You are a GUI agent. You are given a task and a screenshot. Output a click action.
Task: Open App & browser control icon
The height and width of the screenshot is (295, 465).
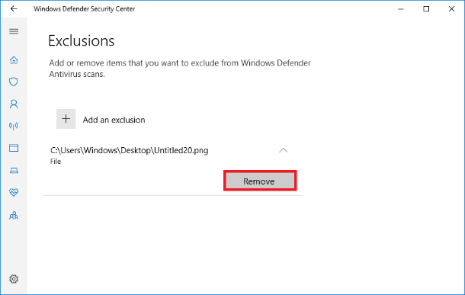(14, 148)
